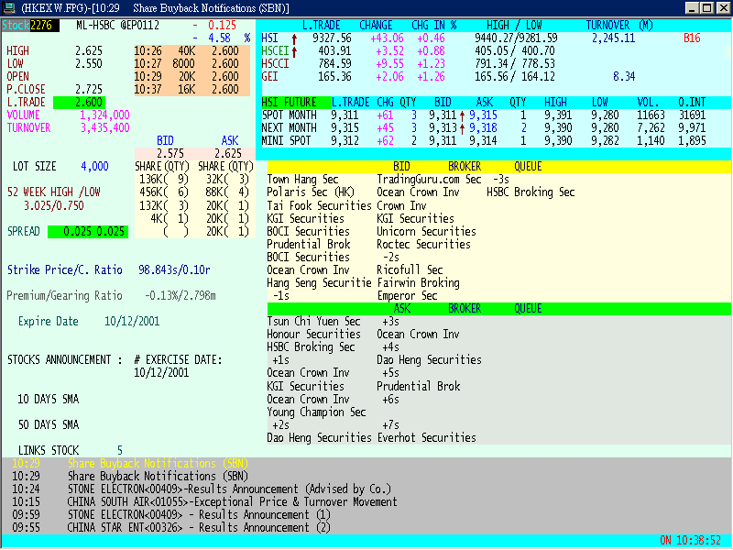Click the HSCEI index label
The height and width of the screenshot is (550, 733).
(275, 50)
